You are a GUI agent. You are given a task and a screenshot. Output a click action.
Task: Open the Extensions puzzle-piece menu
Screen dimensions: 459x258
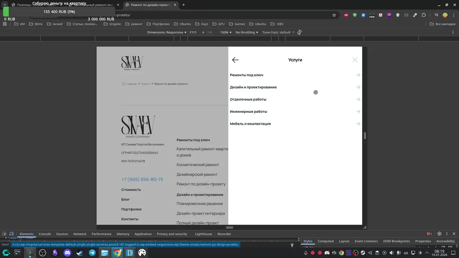pos(424,15)
